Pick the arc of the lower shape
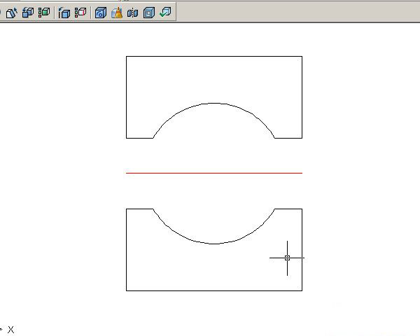The height and width of the screenshot is (336, 420). coord(213,244)
